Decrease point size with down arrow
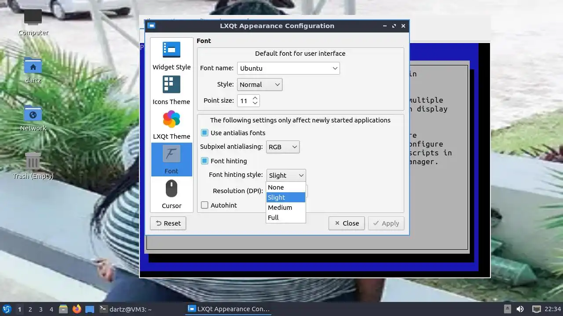 255,103
